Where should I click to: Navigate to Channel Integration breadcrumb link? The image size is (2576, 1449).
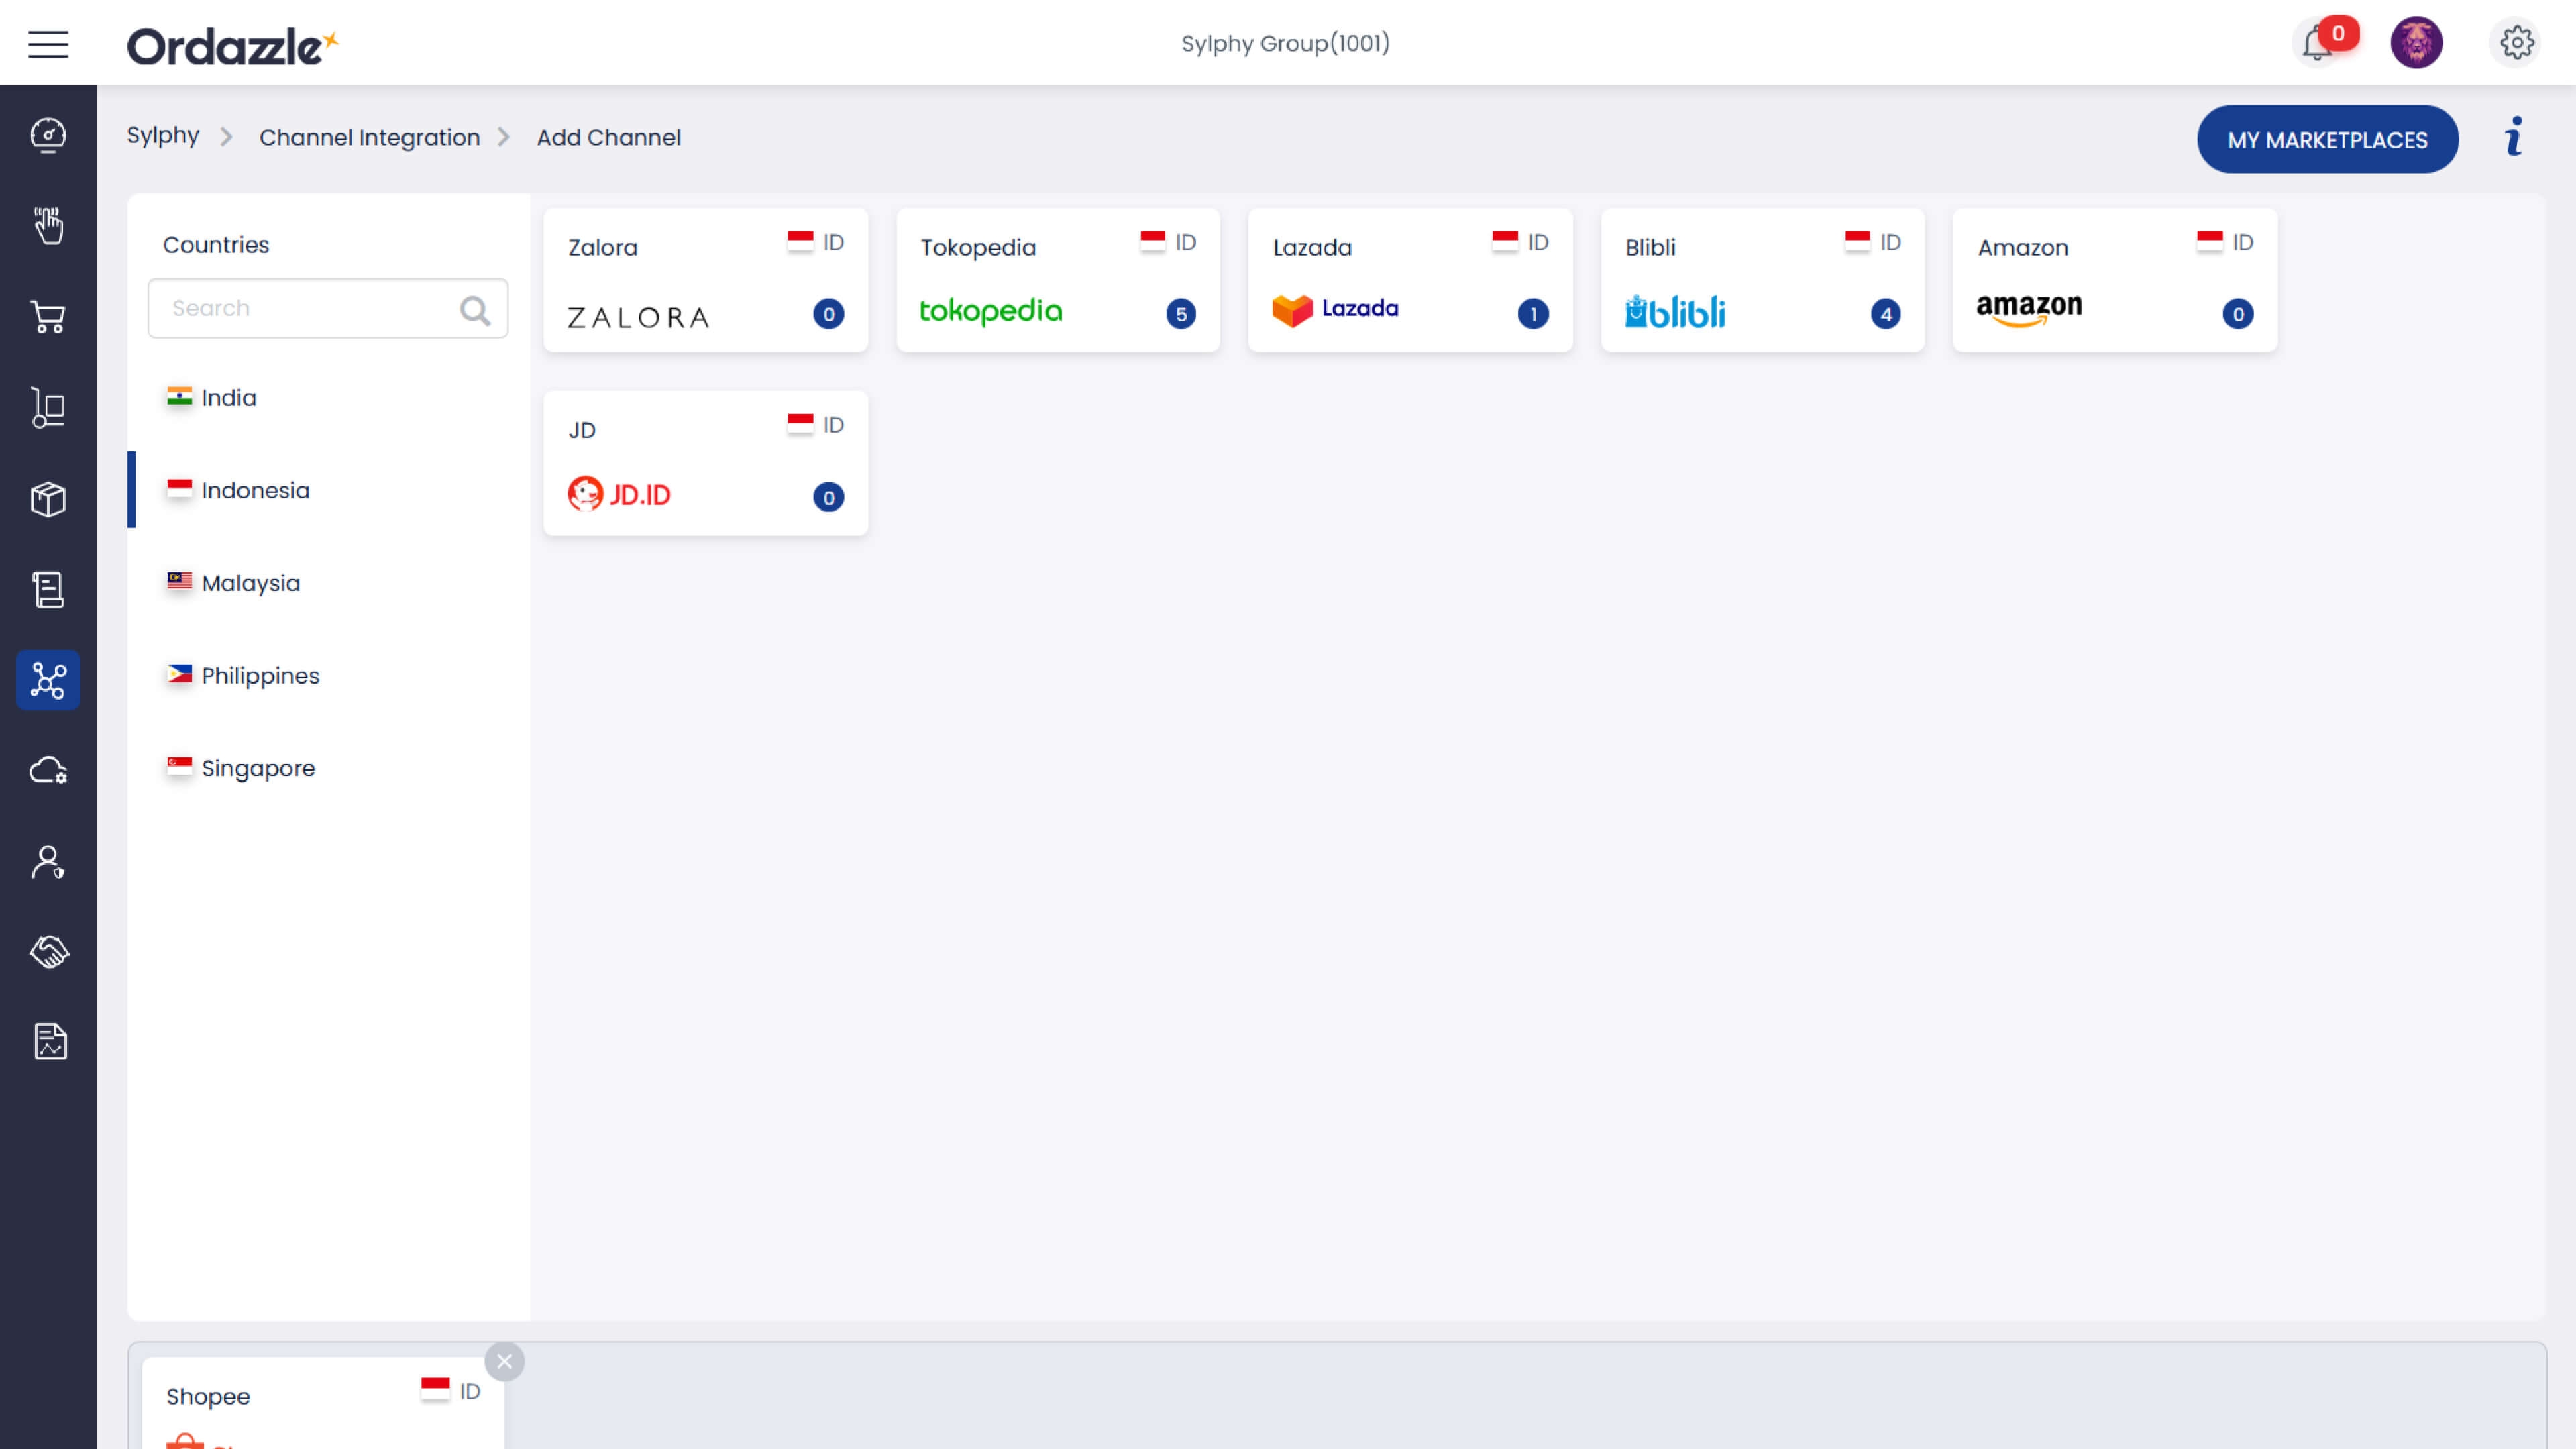(x=370, y=137)
